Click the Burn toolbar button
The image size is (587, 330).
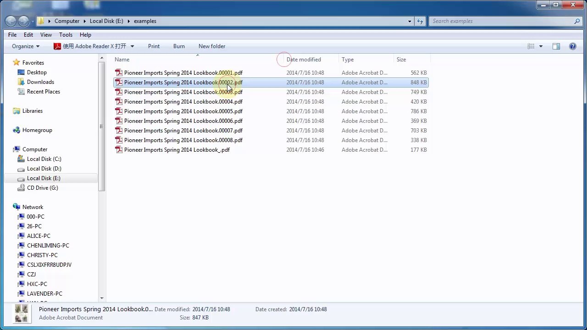pyautogui.click(x=179, y=46)
